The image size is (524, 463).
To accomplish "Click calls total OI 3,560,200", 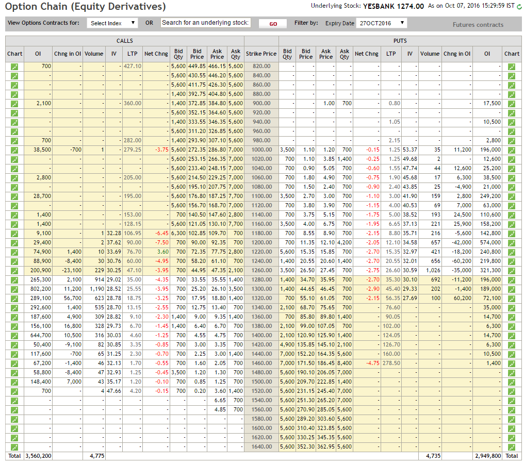I will [x=39, y=456].
